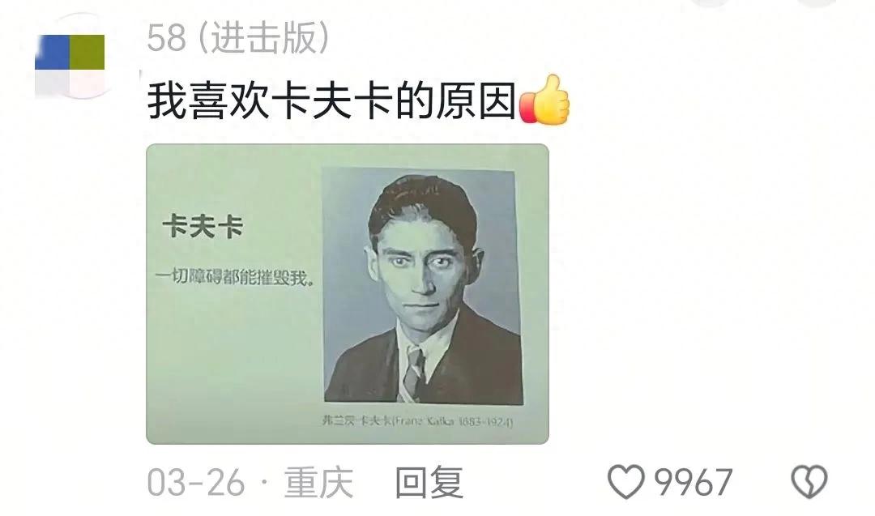Screen dimensions: 875x516
Task: Open the commenter's profile avatar
Action: pos(70,60)
